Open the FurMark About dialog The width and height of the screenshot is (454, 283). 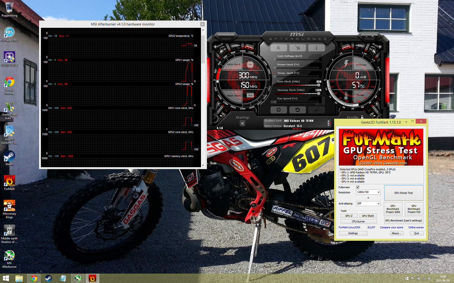coord(396,233)
